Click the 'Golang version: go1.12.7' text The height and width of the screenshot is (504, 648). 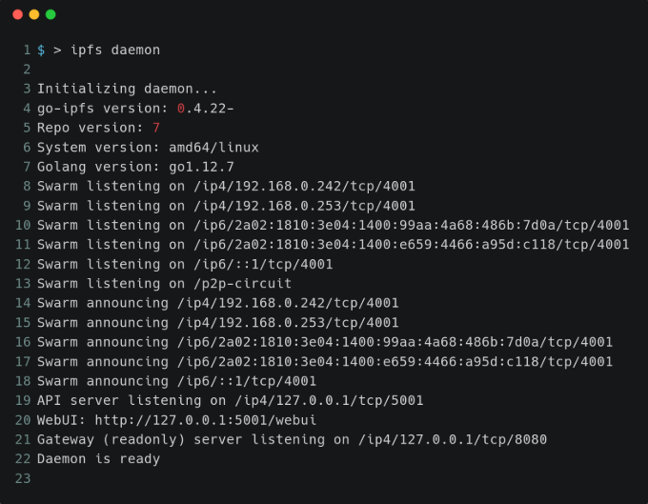coord(135,167)
